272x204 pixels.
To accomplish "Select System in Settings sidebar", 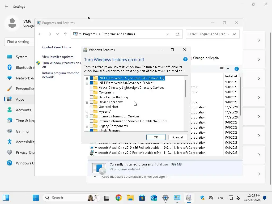I will click(x=19, y=57).
